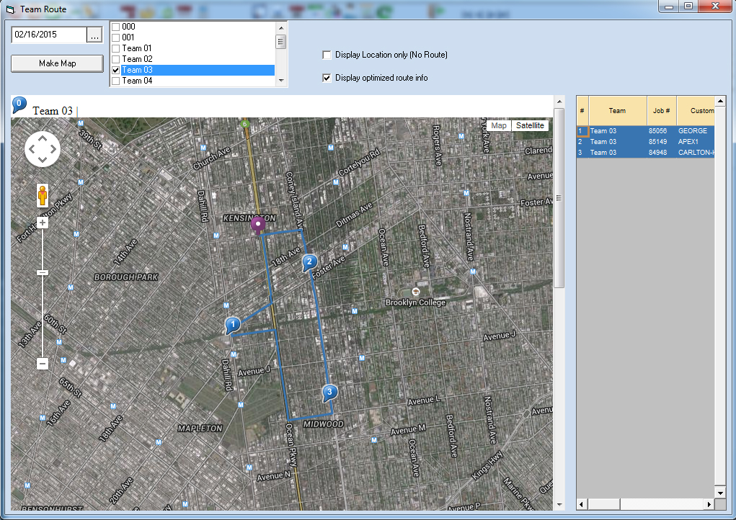The height and width of the screenshot is (520, 736).
Task: Zoom in the map with plus button
Action: [43, 223]
